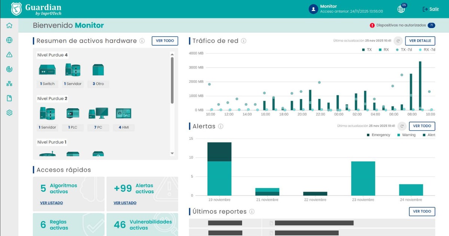The width and height of the screenshot is (449, 236).
Task: Refresh the Tráfico de red chart
Action: (398, 41)
